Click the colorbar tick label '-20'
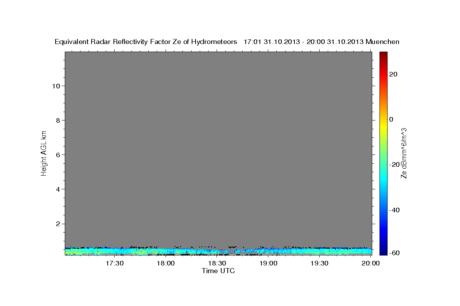 [394, 164]
